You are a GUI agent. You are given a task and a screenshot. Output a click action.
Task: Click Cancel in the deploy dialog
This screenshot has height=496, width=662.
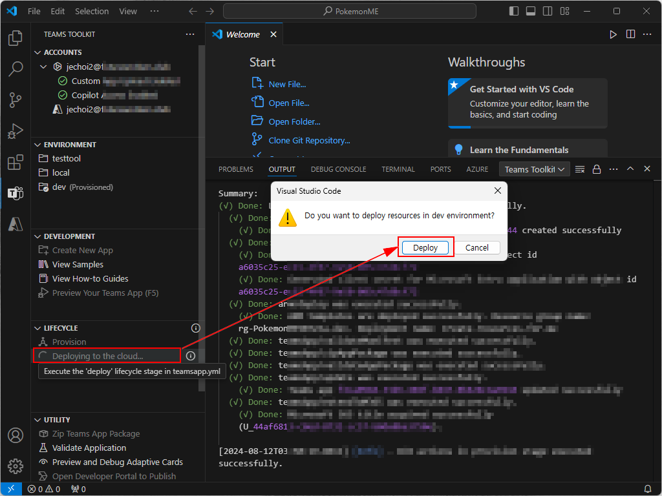click(476, 247)
